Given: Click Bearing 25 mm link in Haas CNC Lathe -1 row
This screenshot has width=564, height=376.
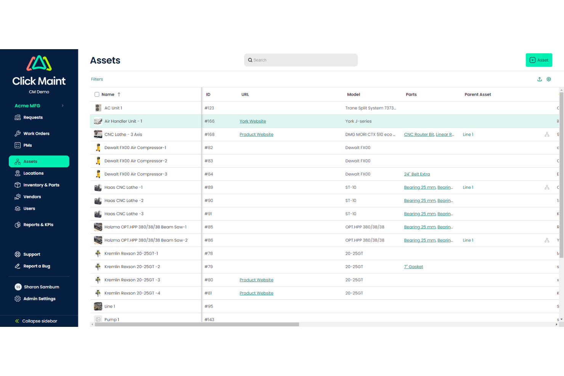Looking at the screenshot, I should pyautogui.click(x=420, y=187).
